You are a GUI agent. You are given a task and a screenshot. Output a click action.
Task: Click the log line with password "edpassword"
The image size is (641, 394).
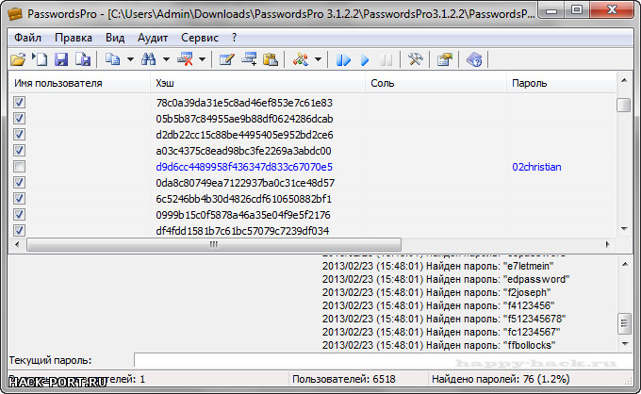click(446, 279)
